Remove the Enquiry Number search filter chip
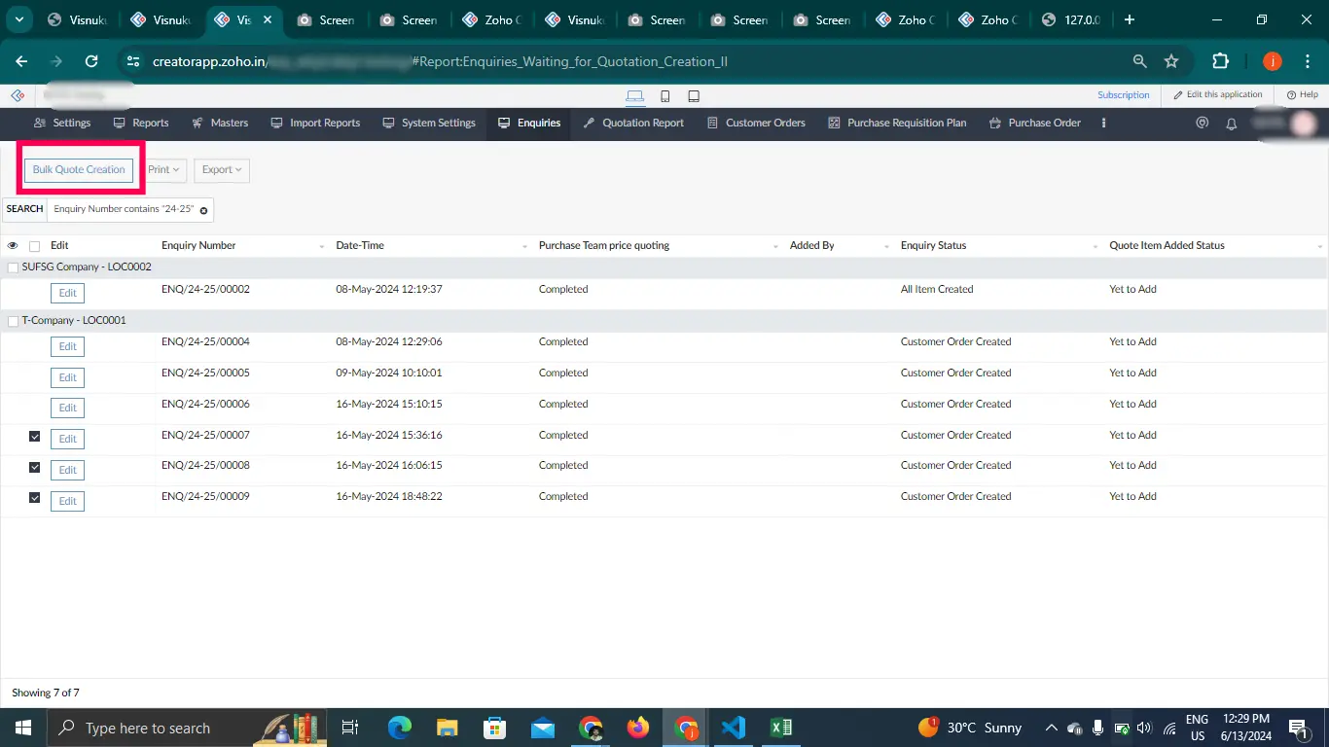 tap(203, 210)
